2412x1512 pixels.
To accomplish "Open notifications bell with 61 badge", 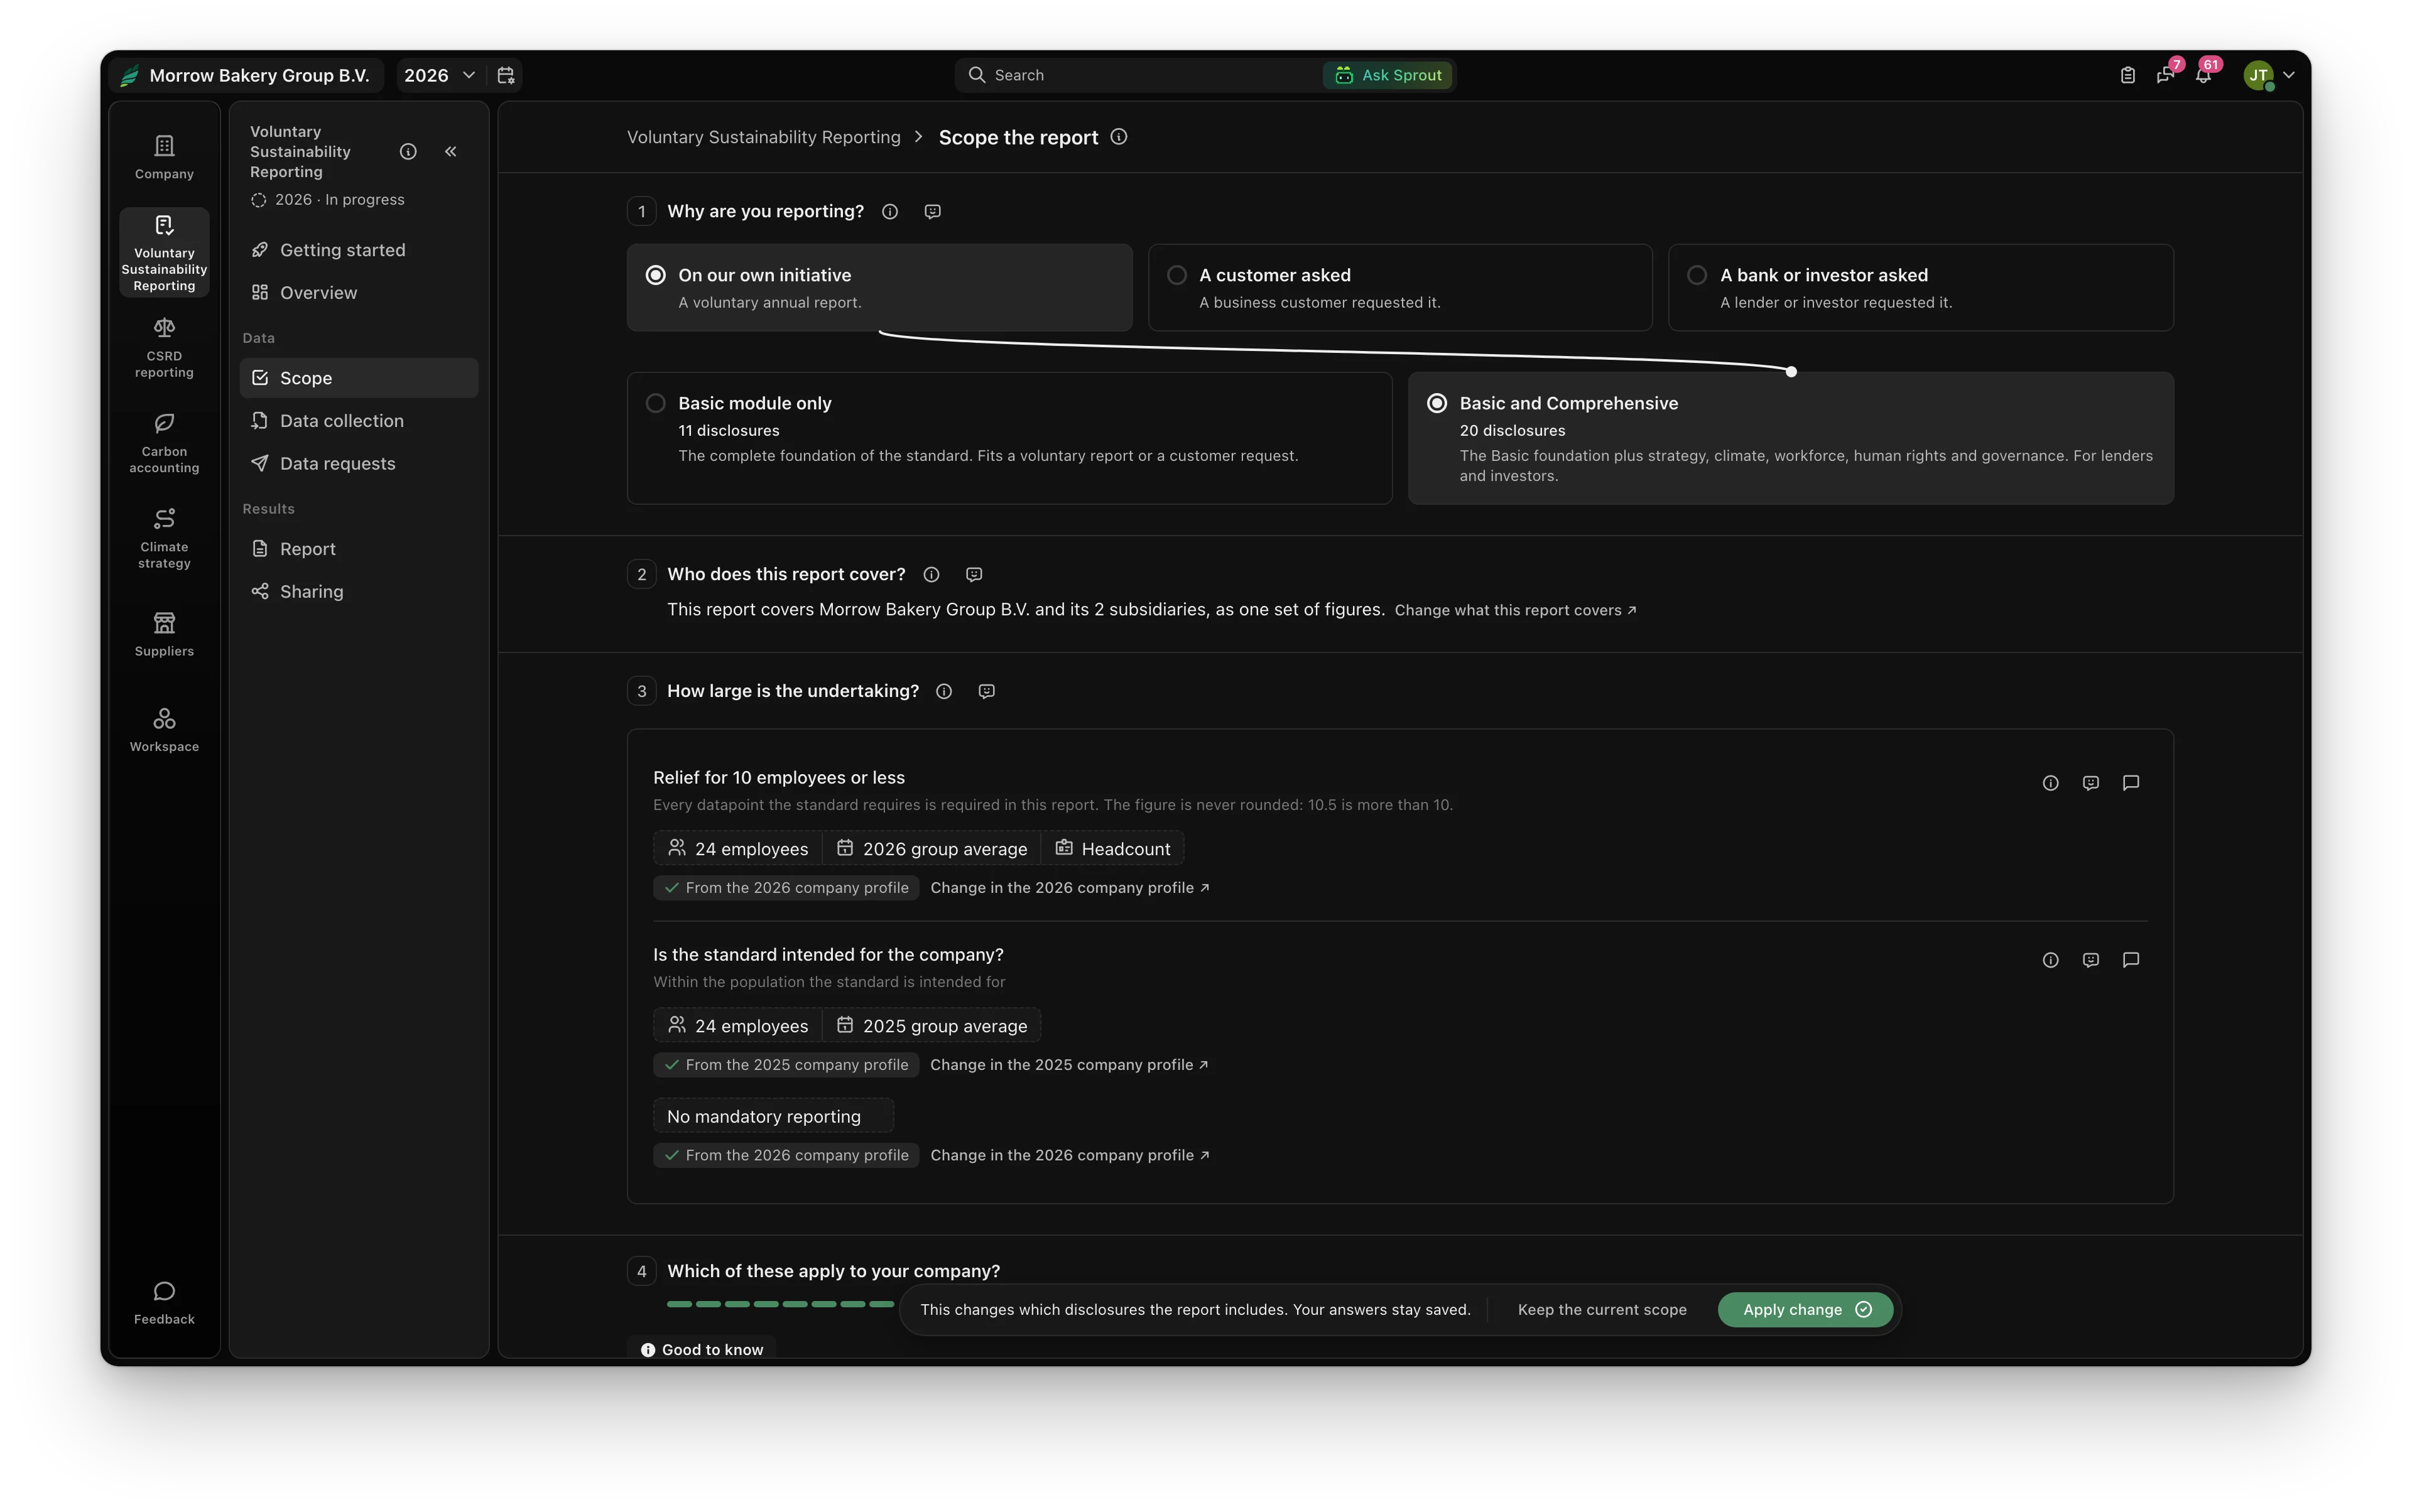I will [2203, 75].
